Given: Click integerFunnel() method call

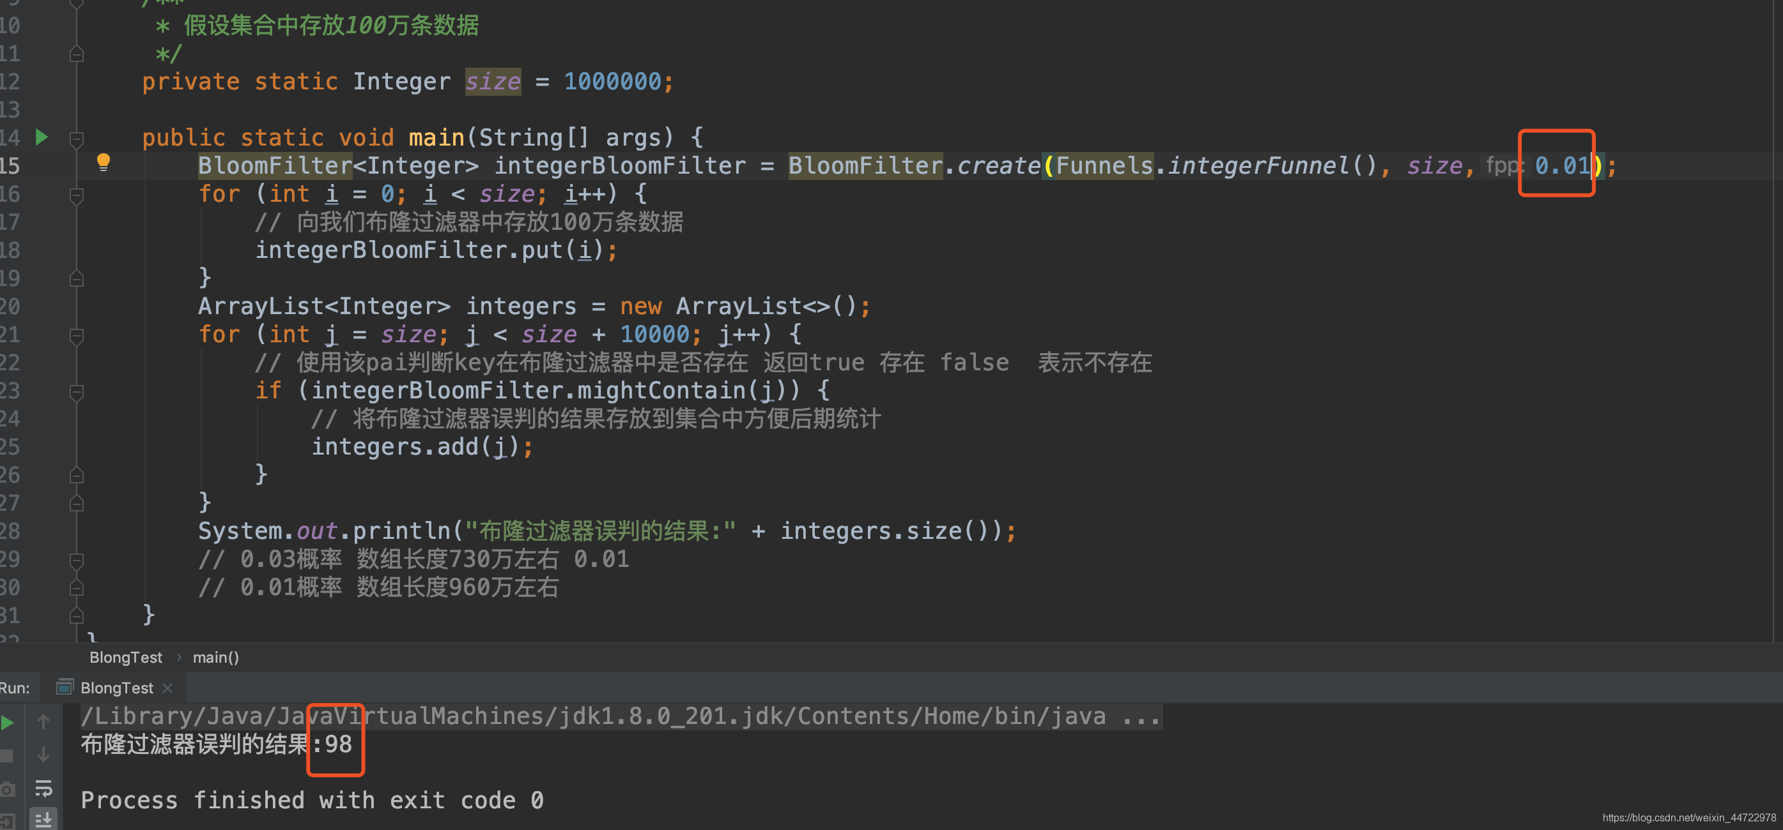Looking at the screenshot, I should point(1273,165).
